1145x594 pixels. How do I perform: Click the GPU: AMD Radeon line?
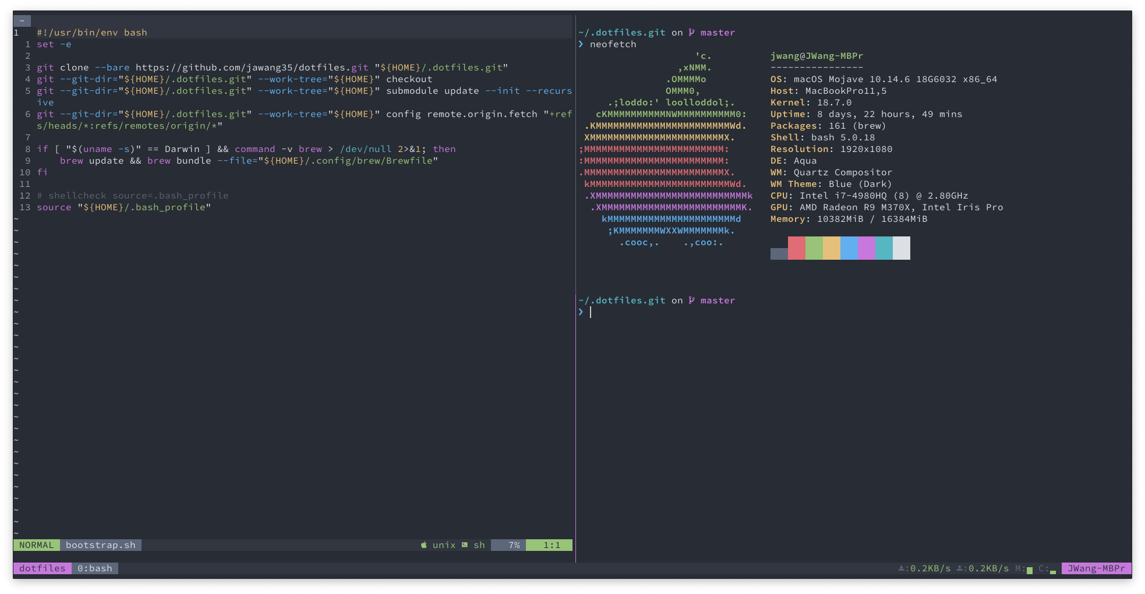887,207
